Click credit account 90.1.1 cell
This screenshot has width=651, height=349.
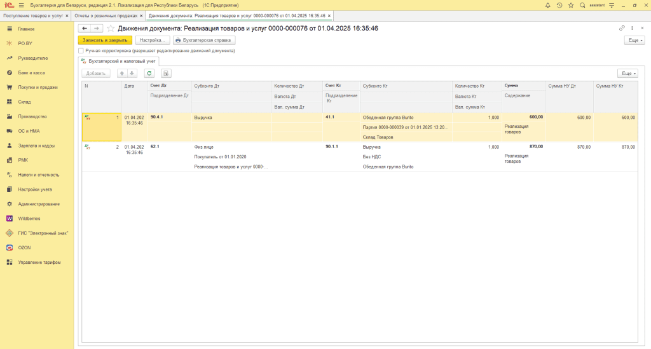click(x=341, y=147)
